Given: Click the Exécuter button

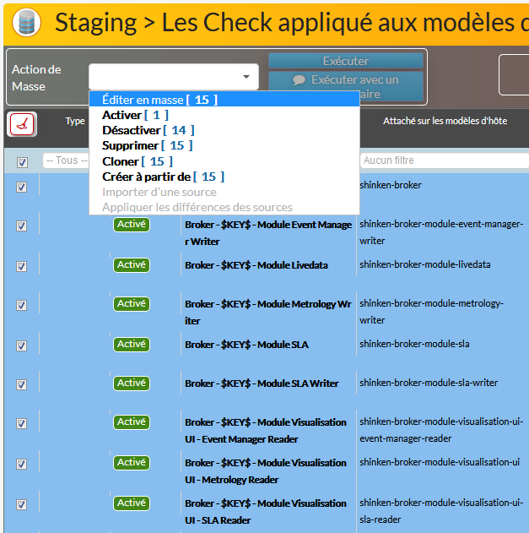Looking at the screenshot, I should 346,61.
